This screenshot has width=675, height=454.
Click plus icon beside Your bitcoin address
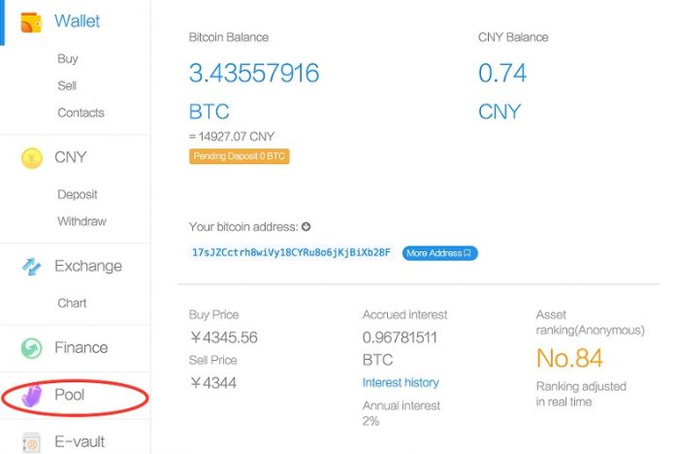coord(306,227)
